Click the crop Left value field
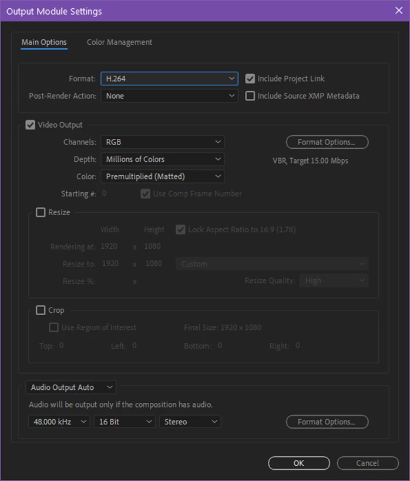The image size is (410, 481). coord(134,346)
